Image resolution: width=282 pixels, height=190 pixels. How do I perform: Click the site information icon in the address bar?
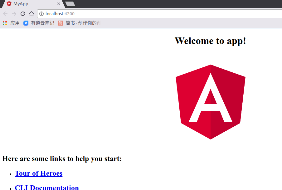(41, 13)
